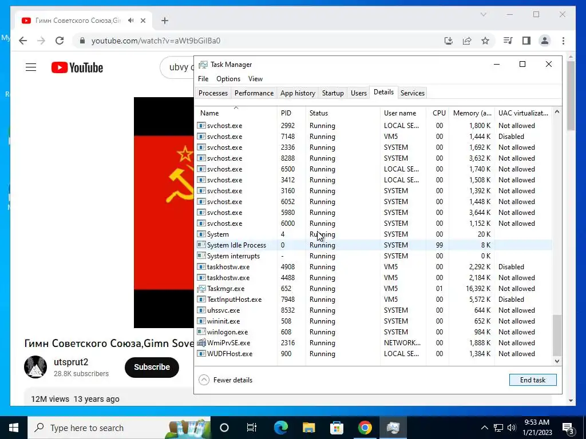586x439 pixels.
Task: Click the install app icon in address bar
Action: tap(449, 41)
